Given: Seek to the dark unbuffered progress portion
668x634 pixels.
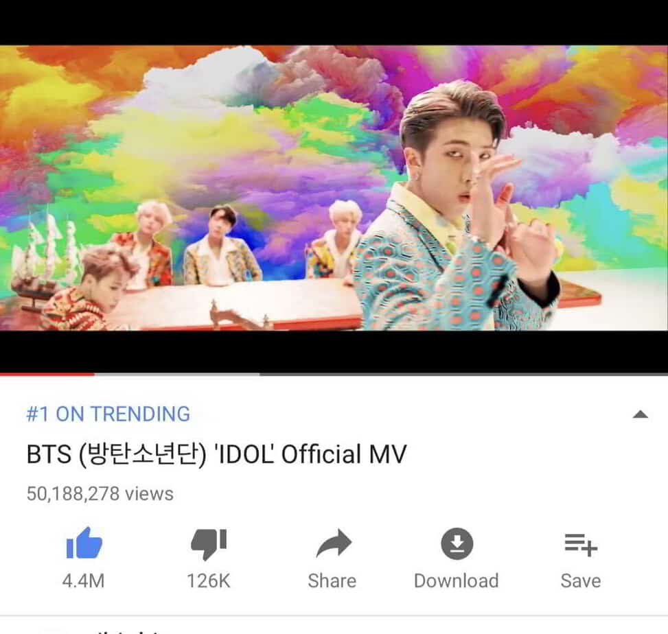Looking at the screenshot, I should click(x=464, y=374).
